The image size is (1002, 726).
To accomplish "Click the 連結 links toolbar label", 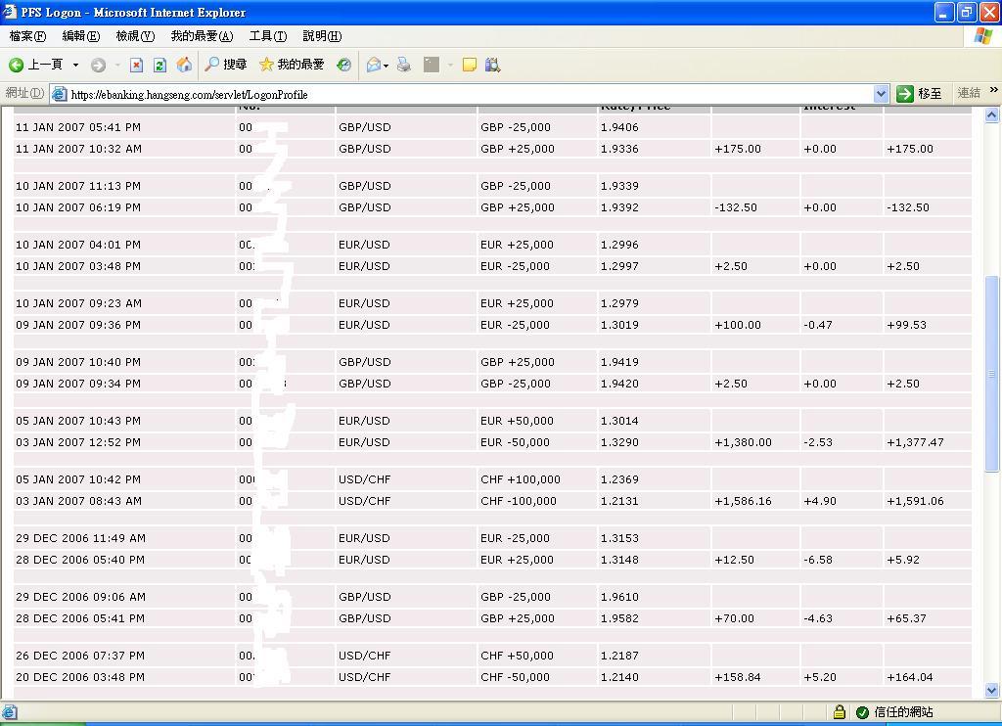I will [x=969, y=93].
